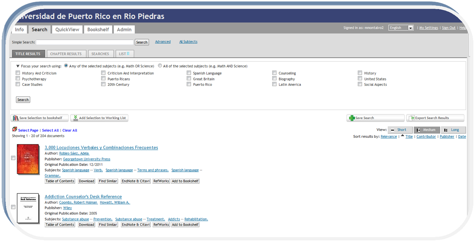This screenshot has width=475, height=242.
Task: Click the Select Page checkmark icon
Action: point(15,129)
